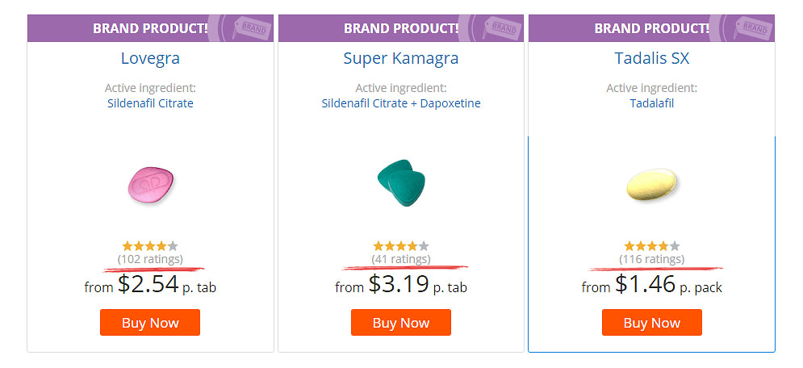Click the star rating under Tadalis SX

(652, 246)
